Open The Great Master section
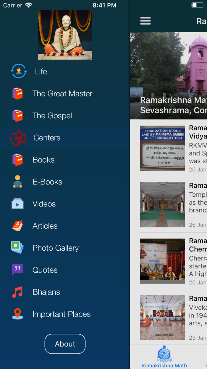 [62, 93]
